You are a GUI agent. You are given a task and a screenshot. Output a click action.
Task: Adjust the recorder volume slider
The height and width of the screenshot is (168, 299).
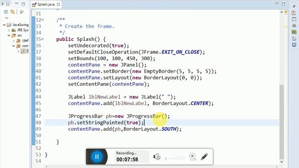pyautogui.click(x=175, y=158)
